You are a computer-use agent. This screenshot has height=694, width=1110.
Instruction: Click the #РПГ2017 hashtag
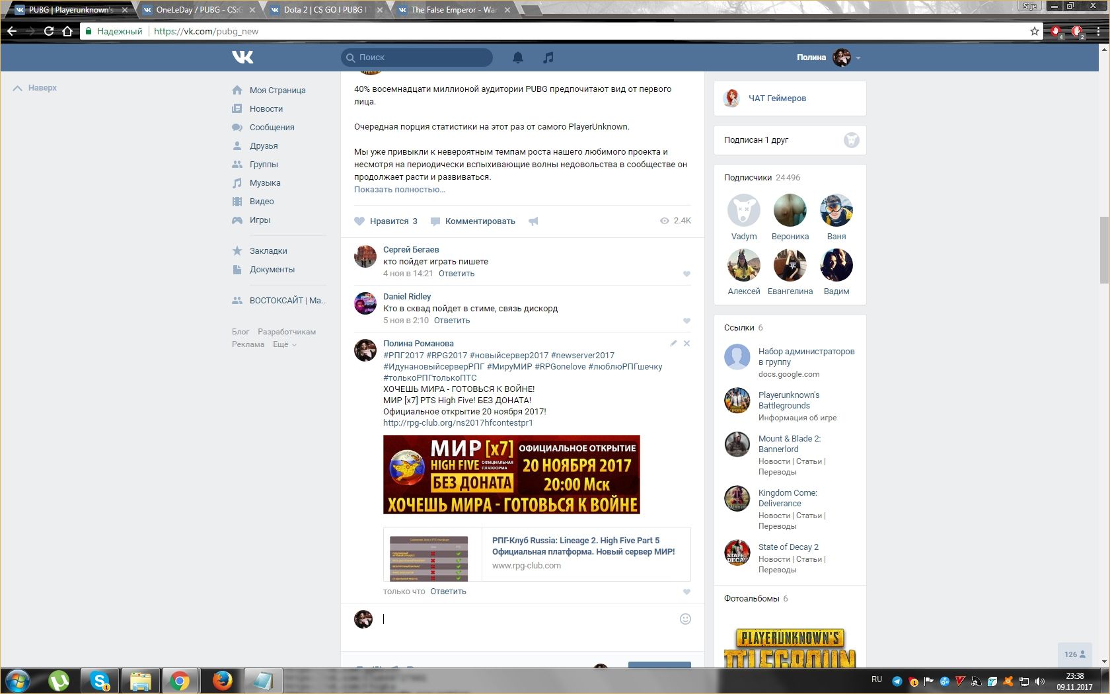tap(404, 356)
